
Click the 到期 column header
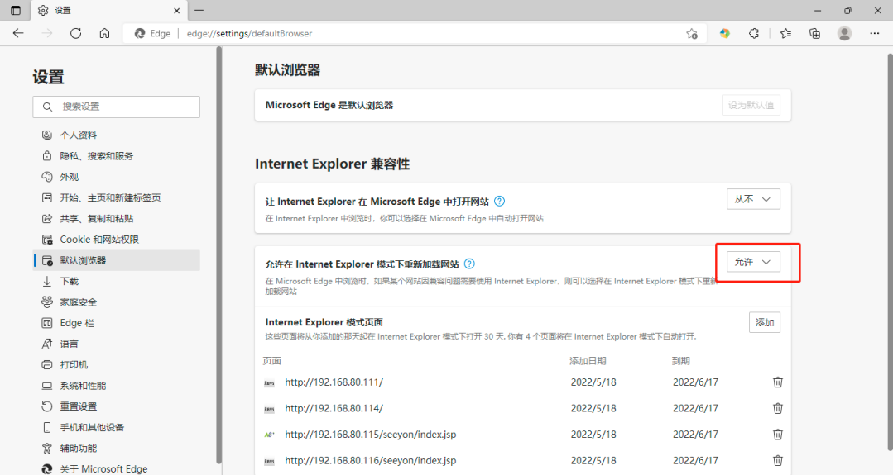(x=681, y=361)
